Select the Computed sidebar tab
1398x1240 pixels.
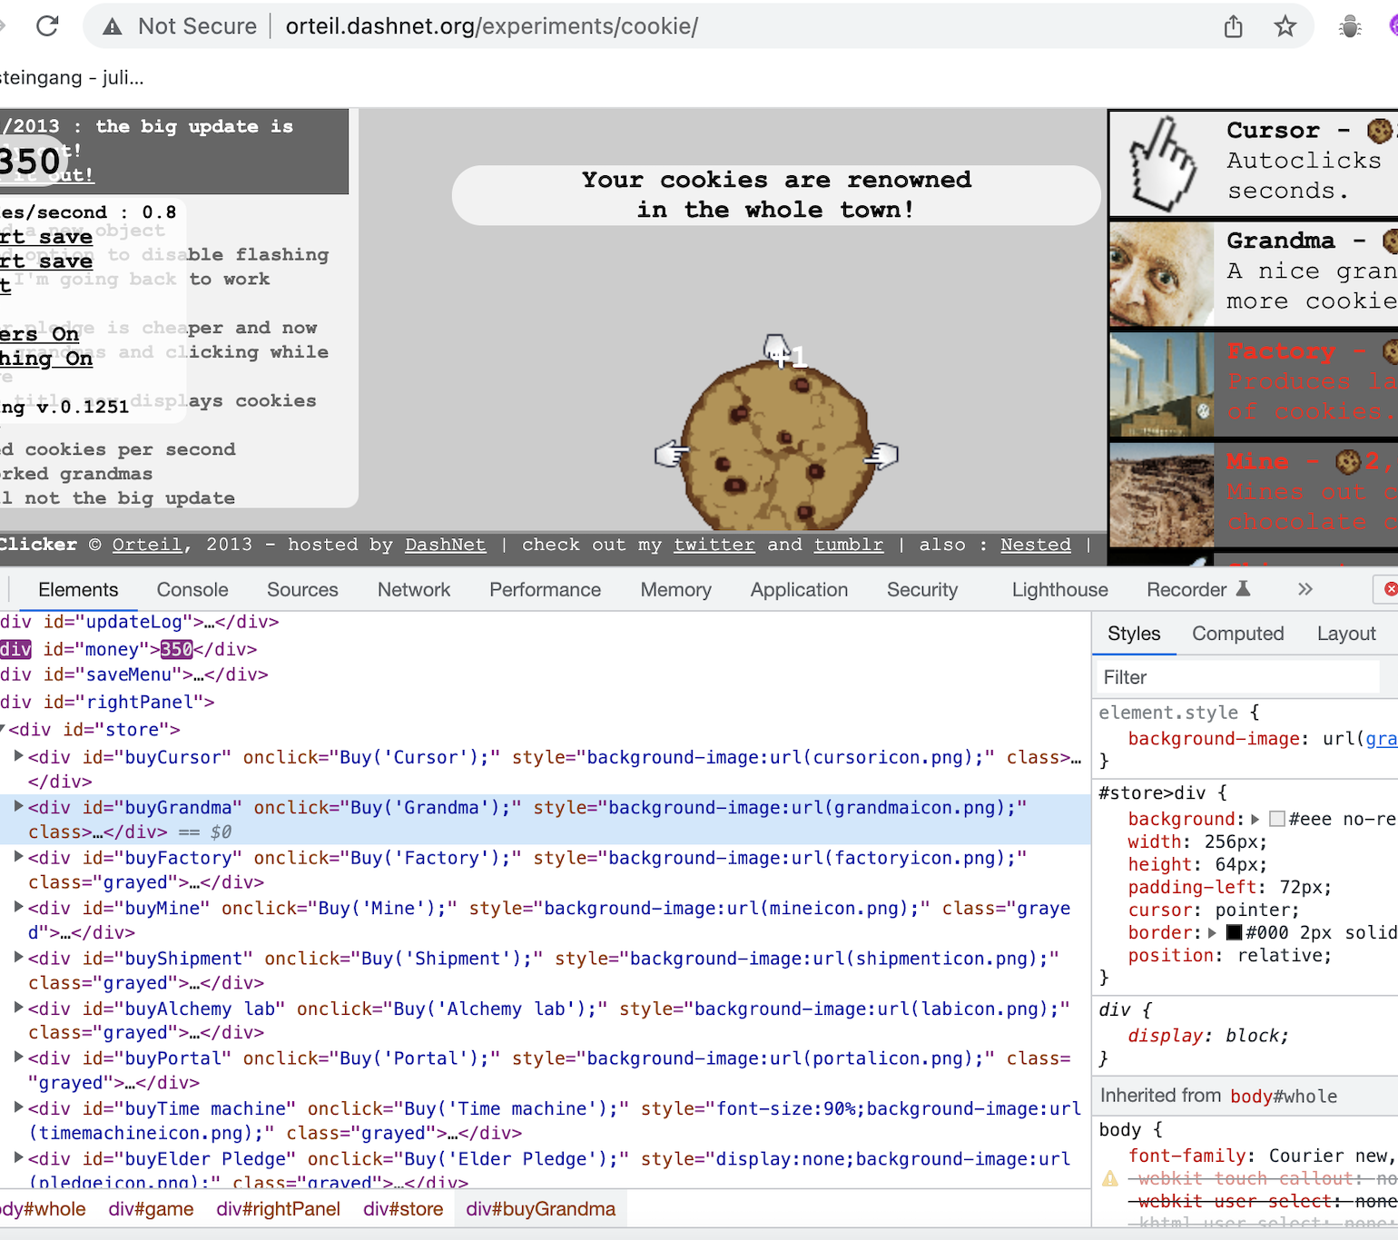click(1237, 634)
